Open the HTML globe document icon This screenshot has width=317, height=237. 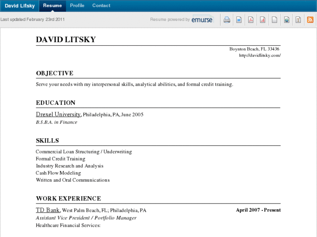coord(286,20)
